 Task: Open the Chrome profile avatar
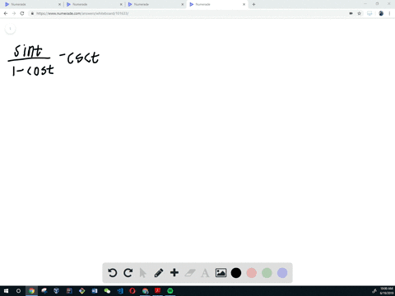381,13
